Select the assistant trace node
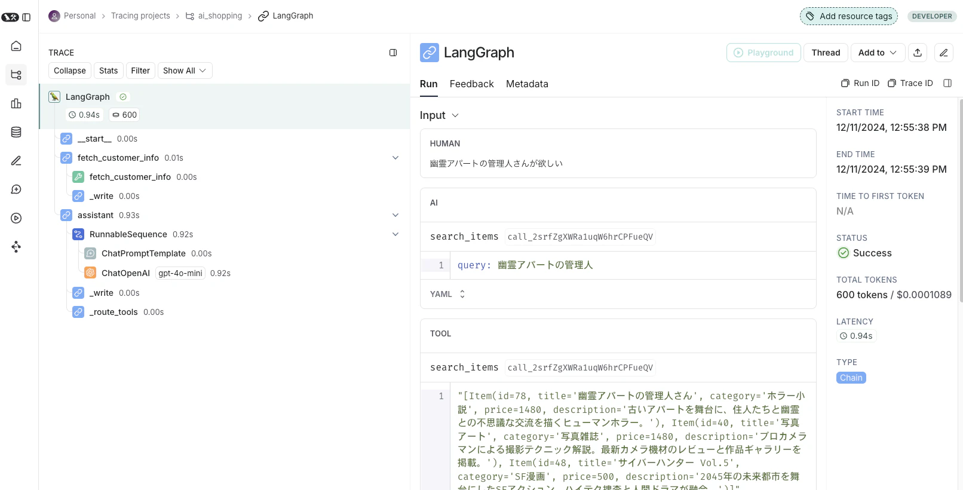Image resolution: width=963 pixels, height=490 pixels. point(96,215)
